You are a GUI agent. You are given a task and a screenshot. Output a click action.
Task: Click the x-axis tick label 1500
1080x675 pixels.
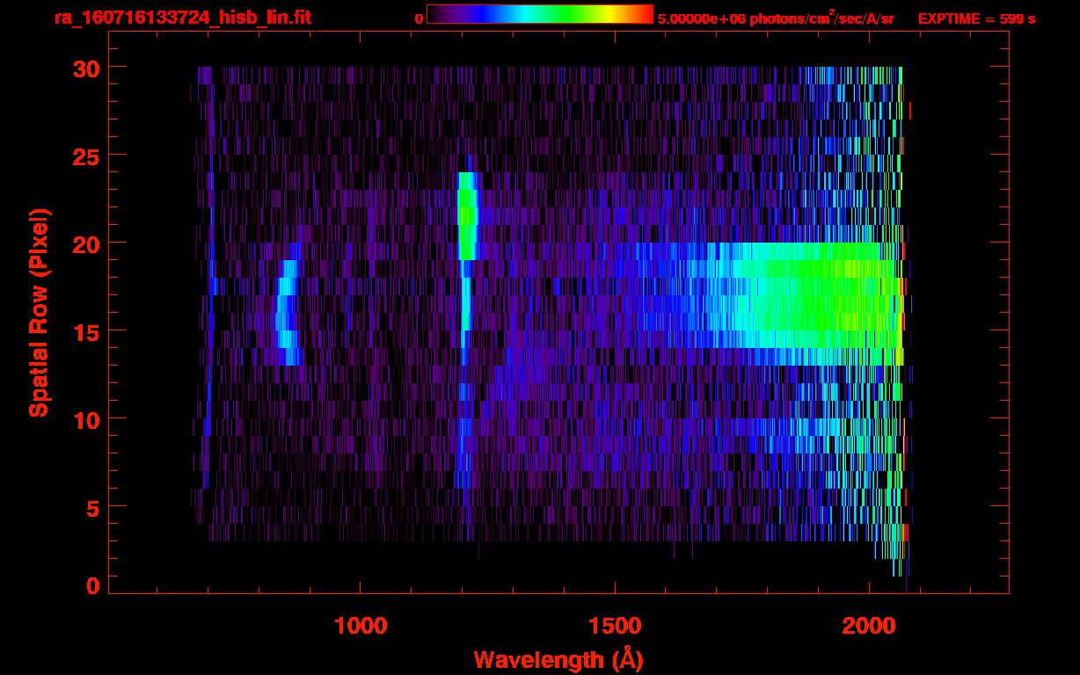point(614,626)
